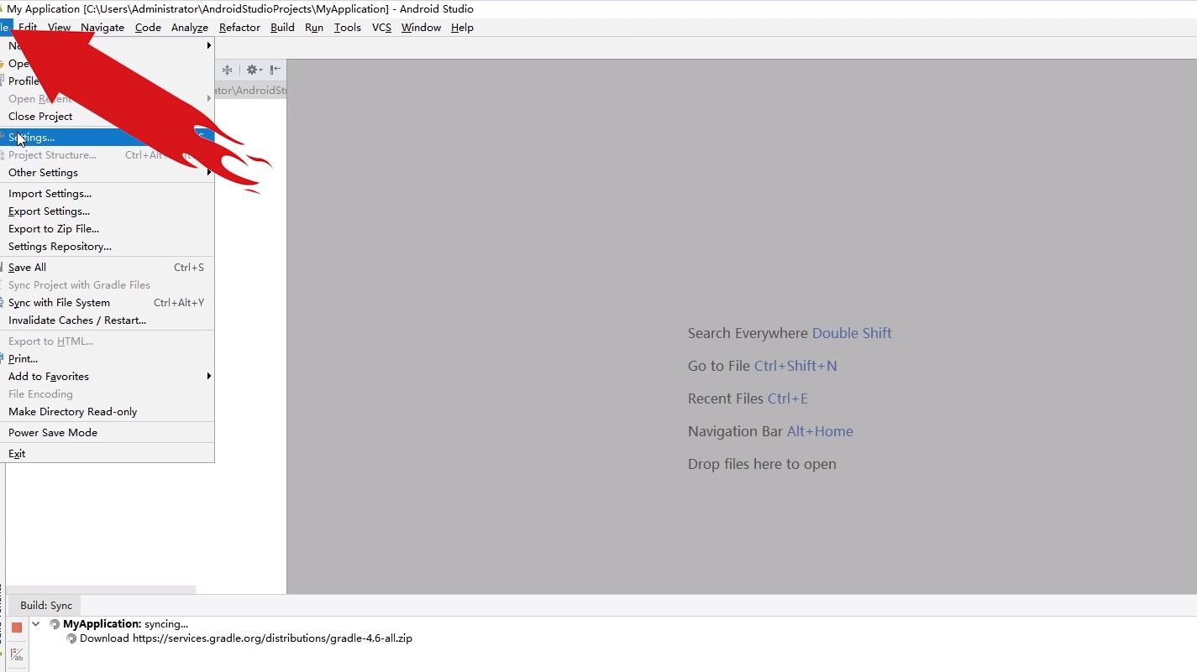
Task: Switch to the Build: Sync tab
Action: (x=46, y=606)
